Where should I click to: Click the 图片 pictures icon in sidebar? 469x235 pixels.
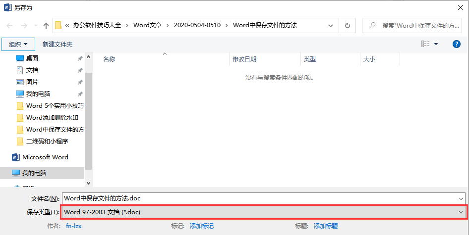click(19, 82)
